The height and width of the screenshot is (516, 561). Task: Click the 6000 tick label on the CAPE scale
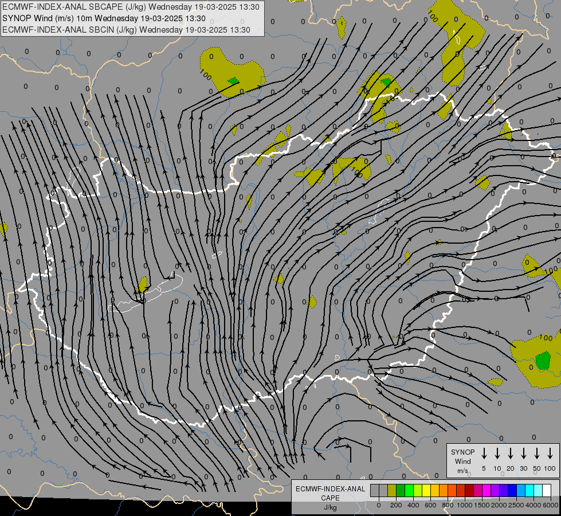[551, 505]
